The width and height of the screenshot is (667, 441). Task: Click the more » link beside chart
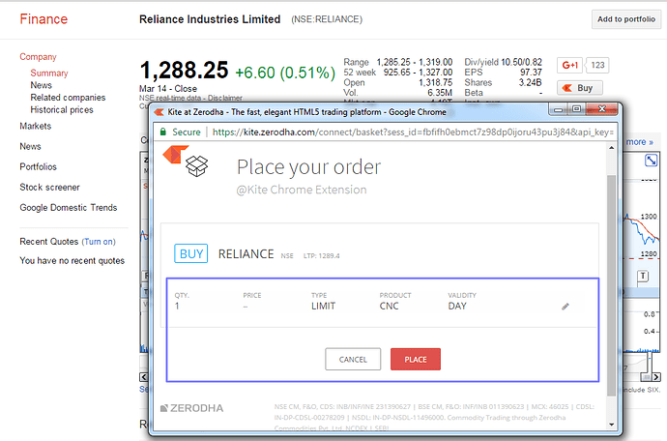(639, 142)
